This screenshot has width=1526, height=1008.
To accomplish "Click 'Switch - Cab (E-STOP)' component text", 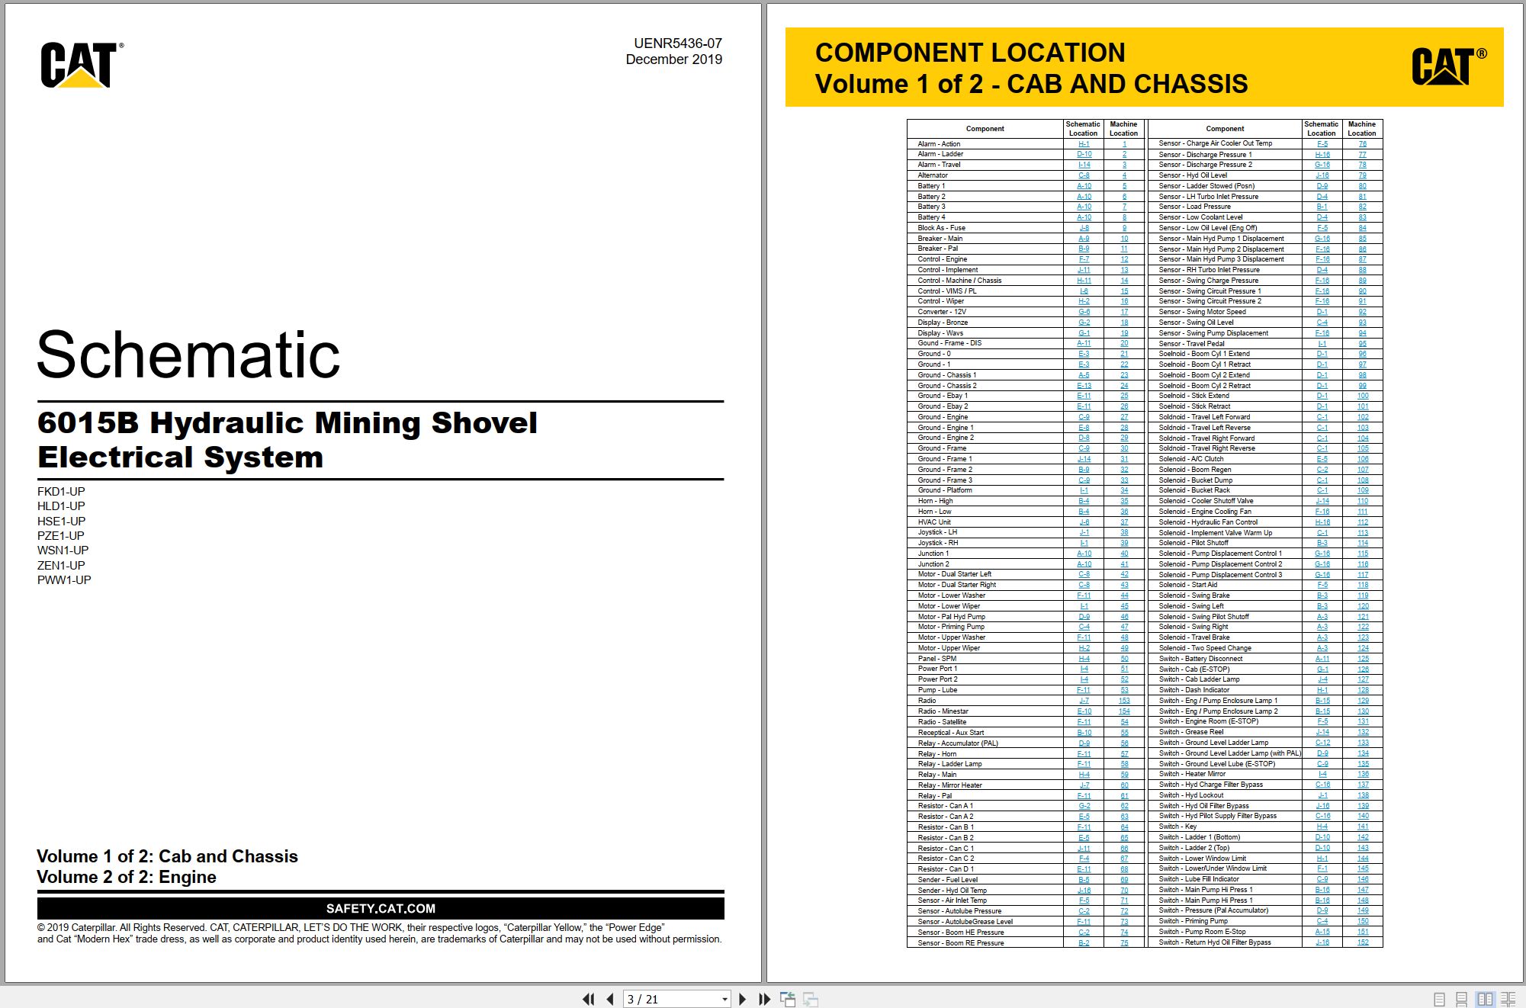I will pos(1194,669).
